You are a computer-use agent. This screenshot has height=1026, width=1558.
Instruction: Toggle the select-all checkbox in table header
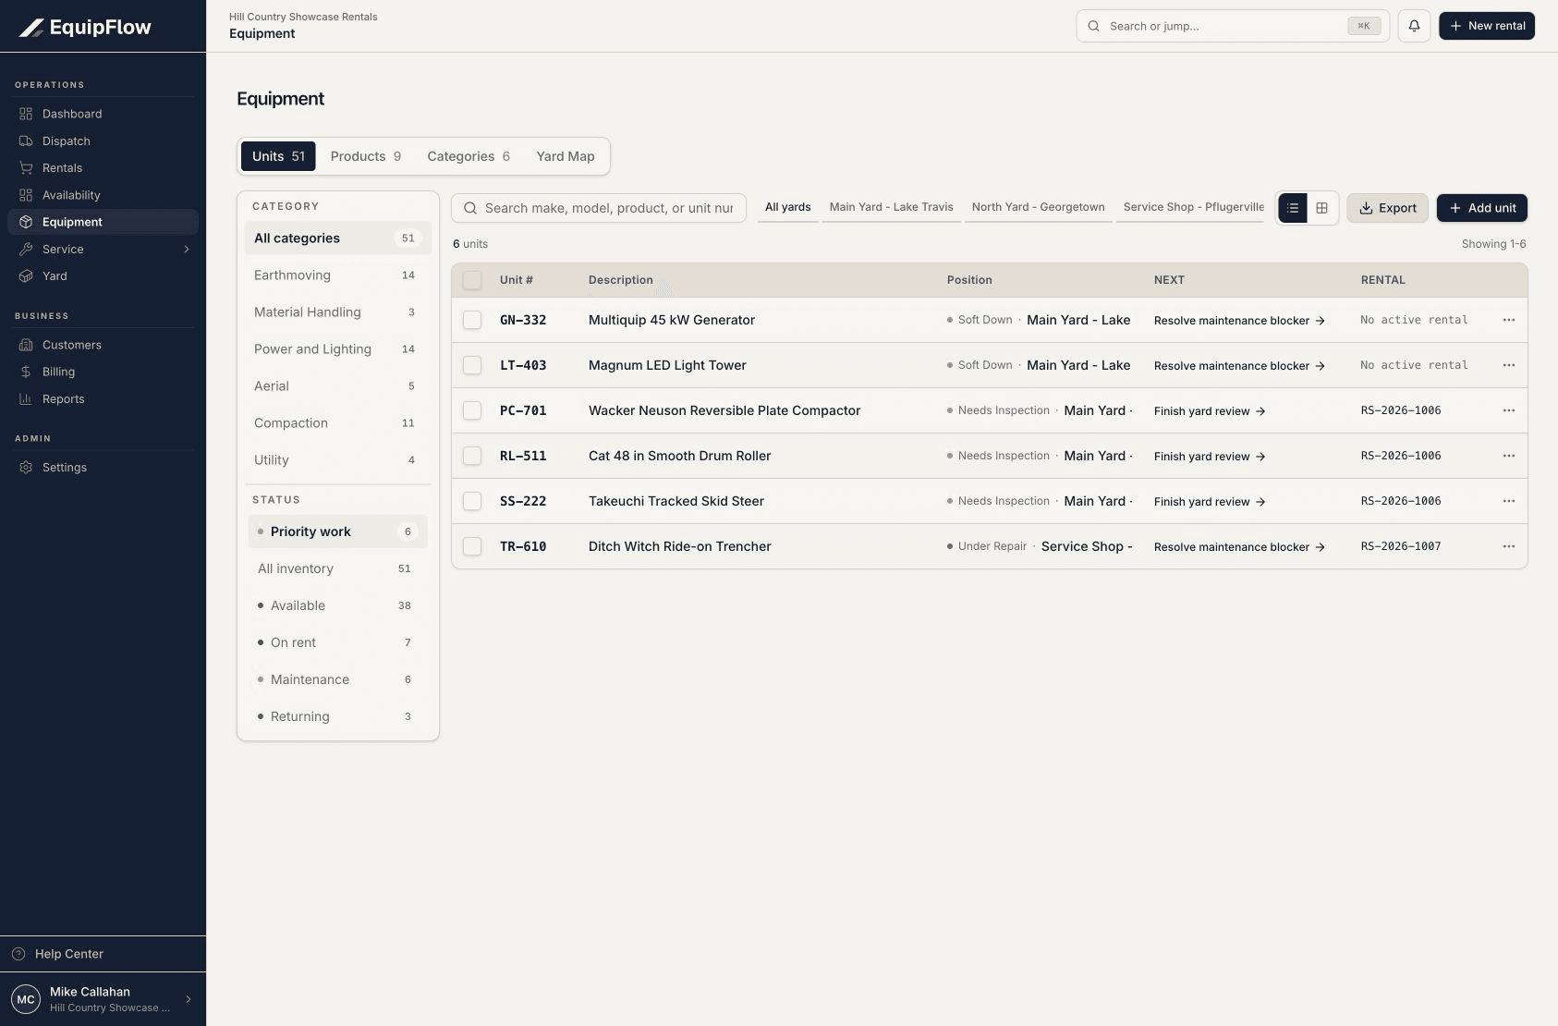point(472,280)
